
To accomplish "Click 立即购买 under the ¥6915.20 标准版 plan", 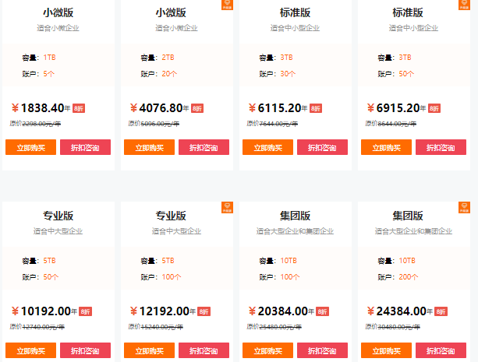I will (387, 147).
